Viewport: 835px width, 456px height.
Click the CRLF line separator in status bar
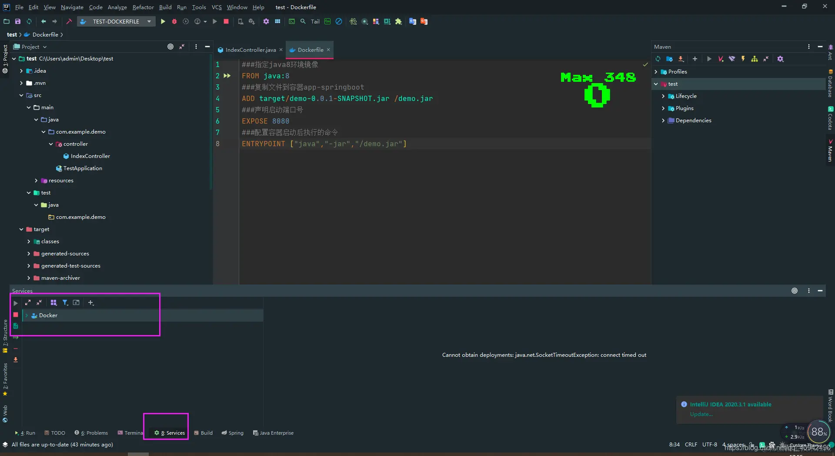pos(691,445)
